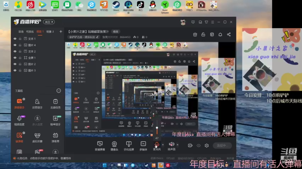Screen dimensions: 302x169
Task: Toggle the lock on 文本 1 layer
Action: [x=20, y=39]
